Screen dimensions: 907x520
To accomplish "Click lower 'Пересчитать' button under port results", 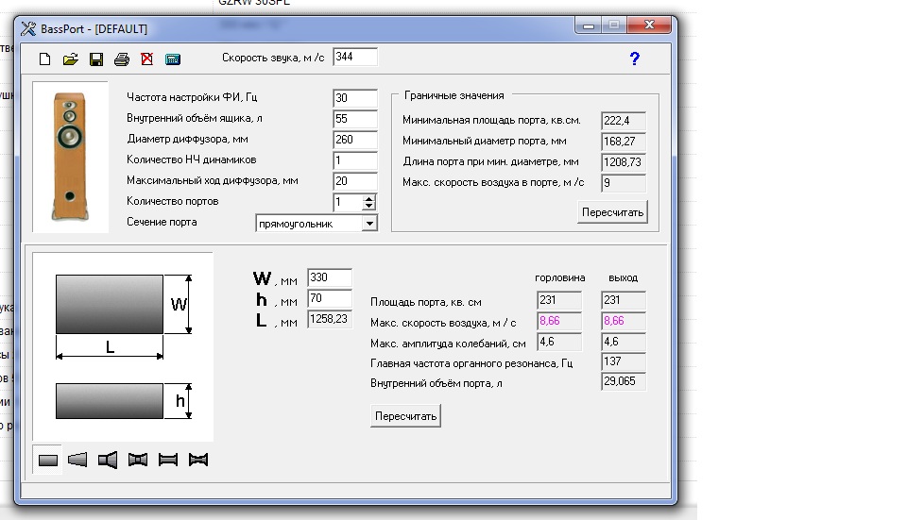I will click(x=405, y=416).
